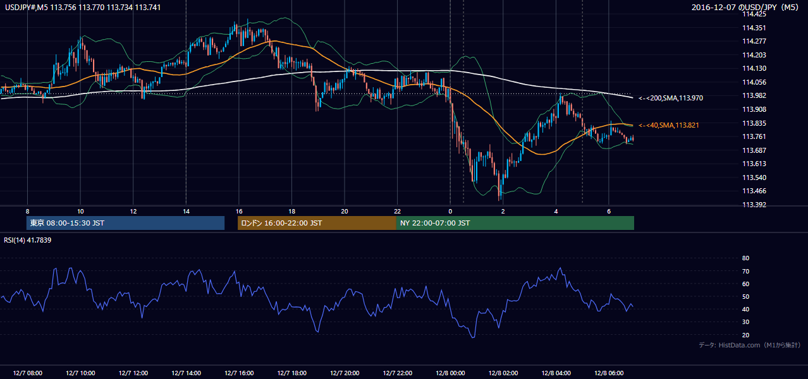Viewport: 808px width, 379px height.
Task: Click hour 16 on the price chart axis
Action: coord(238,212)
